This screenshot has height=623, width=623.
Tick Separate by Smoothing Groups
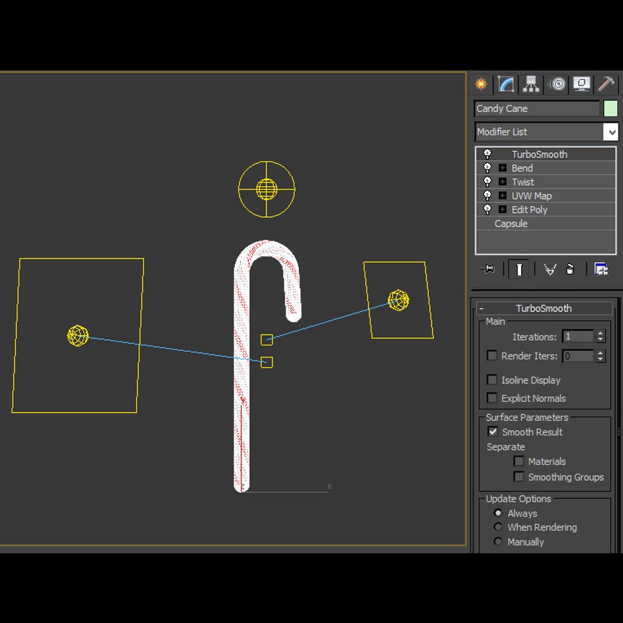coord(519,476)
